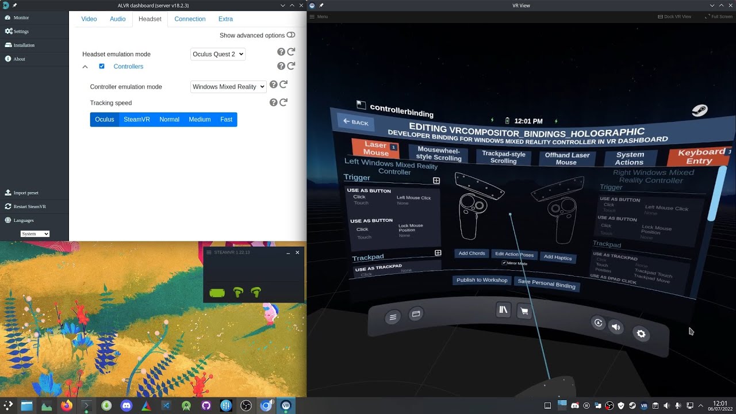Select Mousewheel-style Scrolling tab
Viewport: 736px width, 414px height.
(x=439, y=154)
